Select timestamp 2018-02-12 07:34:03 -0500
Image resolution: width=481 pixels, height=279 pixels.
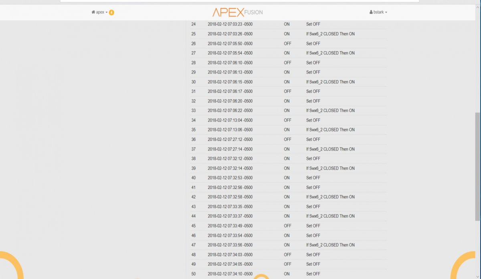click(x=230, y=255)
